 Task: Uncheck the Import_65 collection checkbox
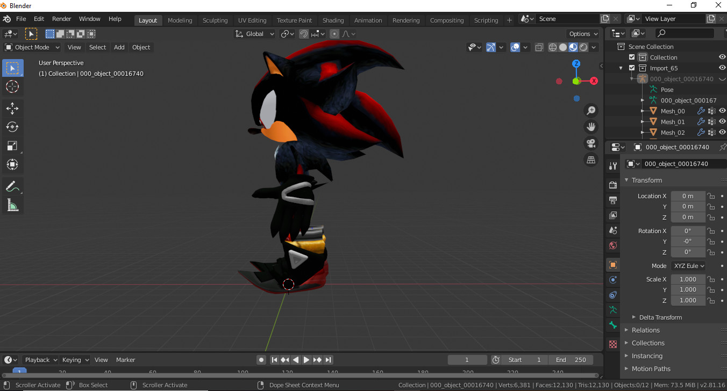coord(631,68)
